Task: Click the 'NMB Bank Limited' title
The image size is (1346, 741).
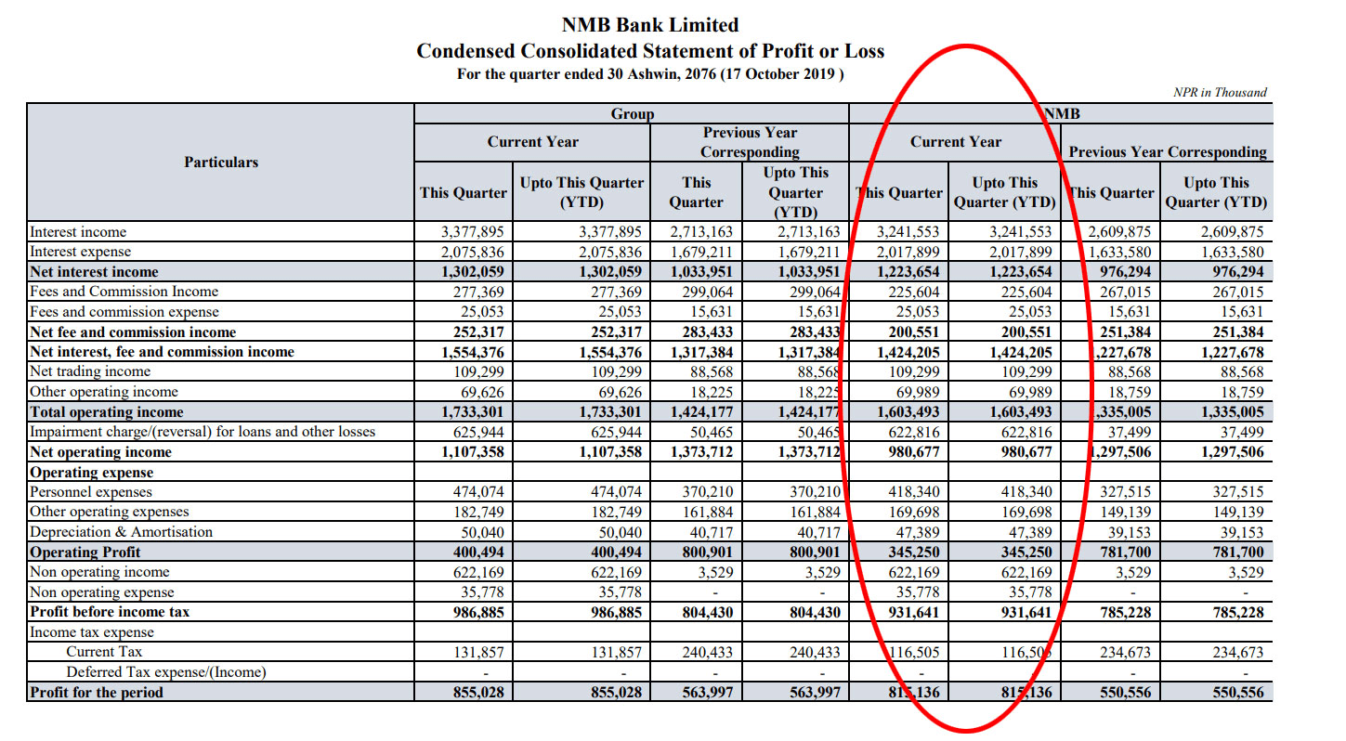Action: tap(650, 25)
